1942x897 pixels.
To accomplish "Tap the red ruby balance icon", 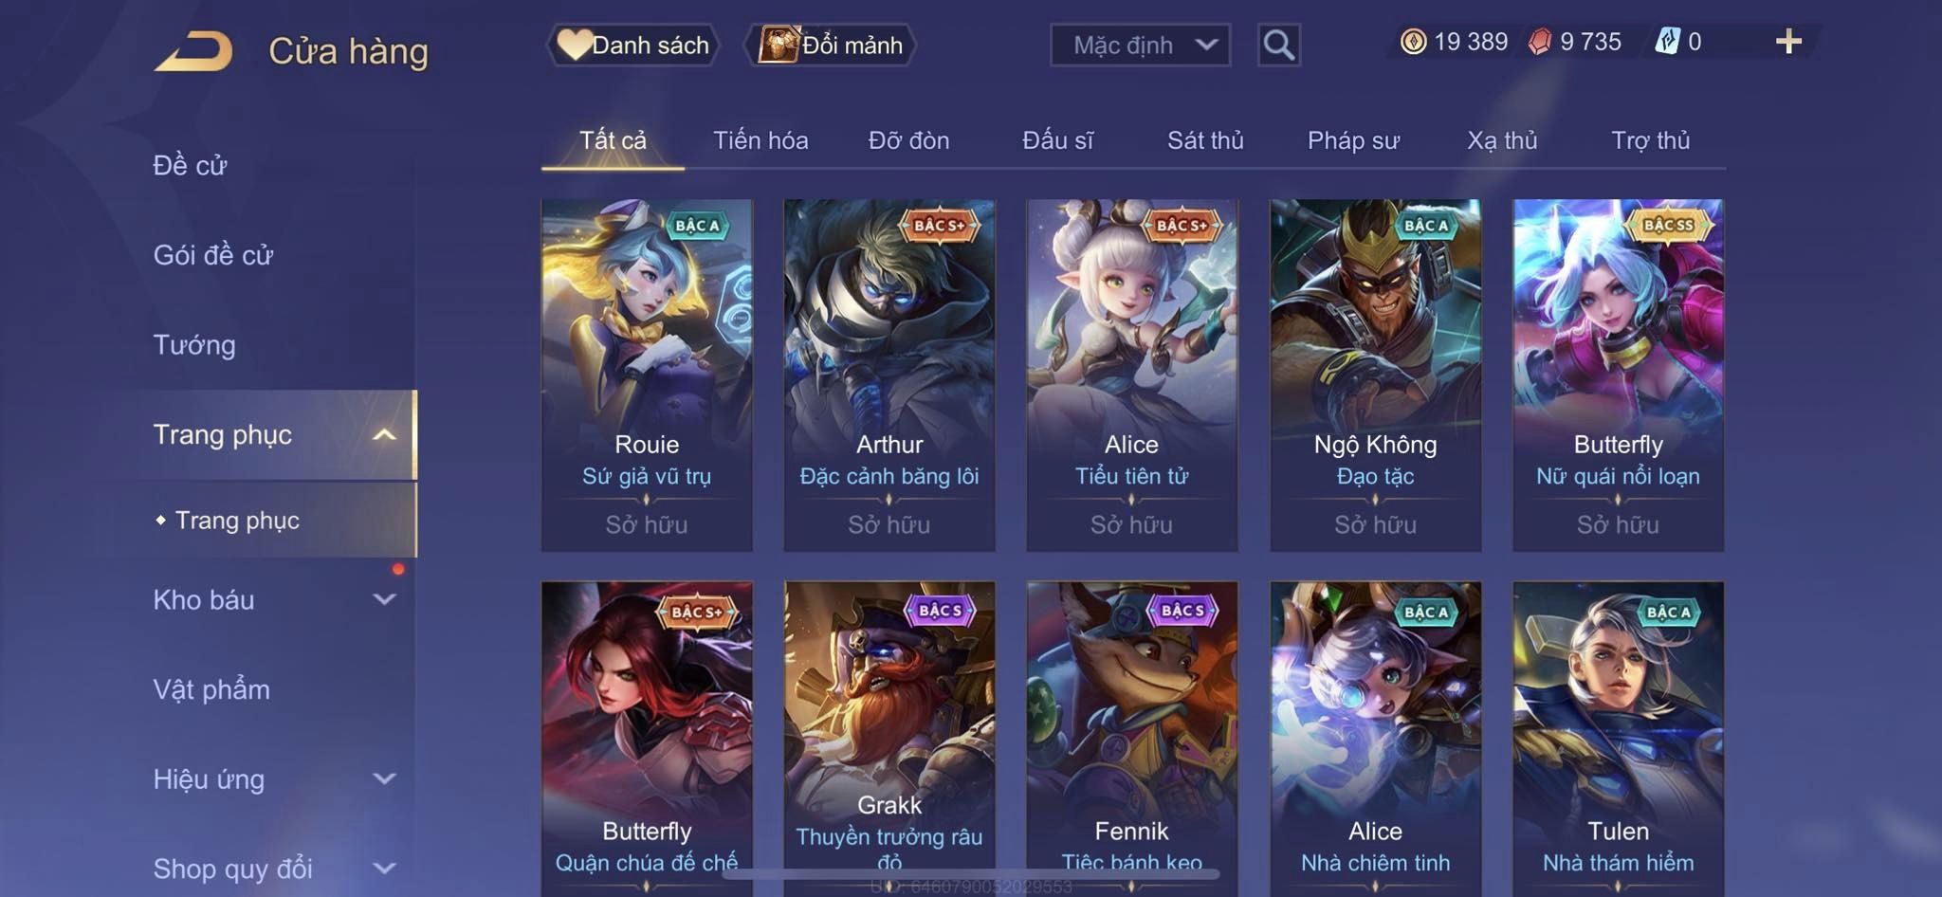I will (x=1539, y=42).
